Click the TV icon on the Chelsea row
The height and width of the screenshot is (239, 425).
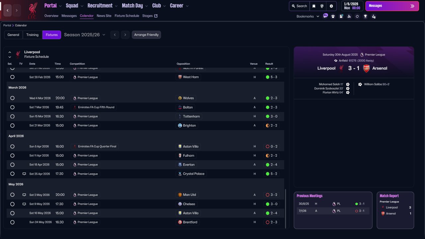pyautogui.click(x=24, y=204)
